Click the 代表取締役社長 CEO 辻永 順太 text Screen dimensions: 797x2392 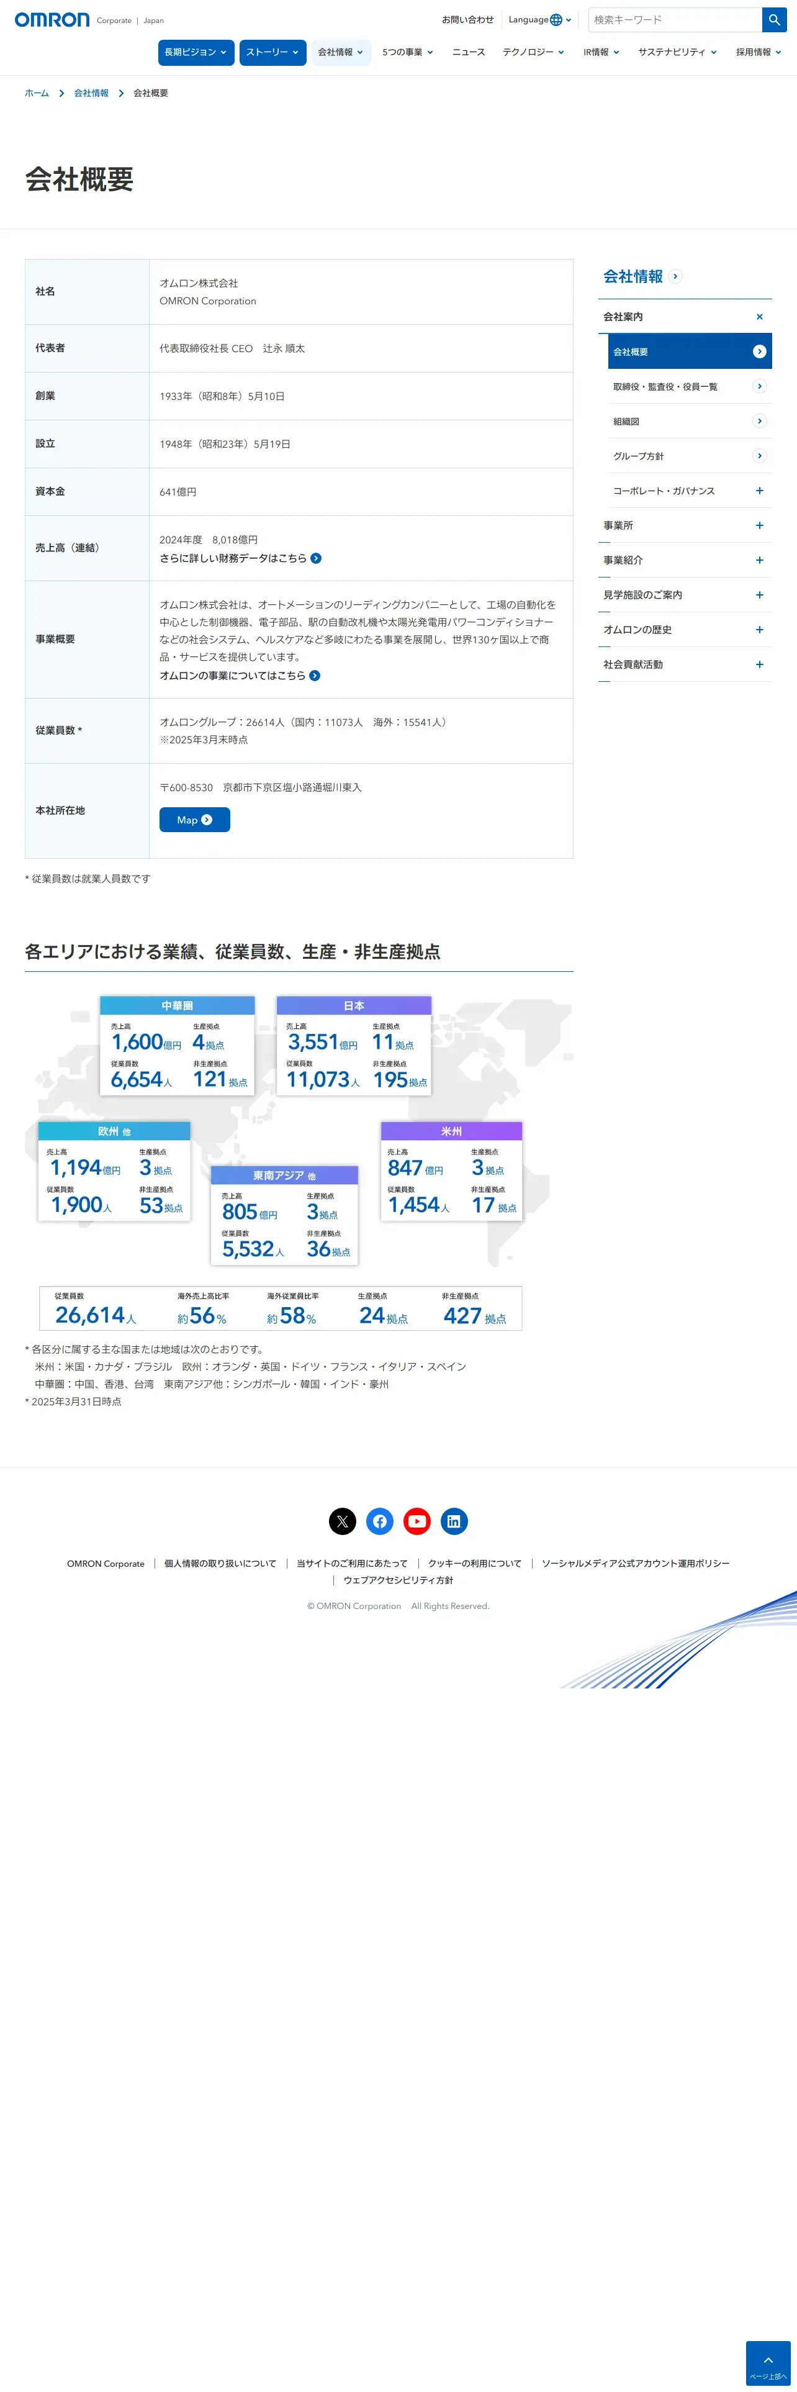[232, 349]
